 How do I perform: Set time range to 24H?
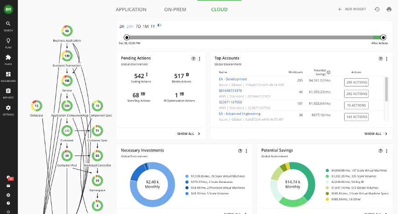[x=130, y=27]
